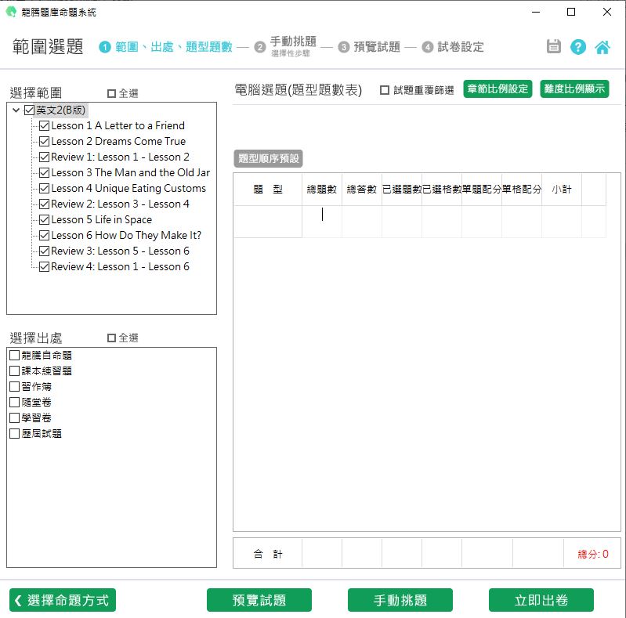
Task: Select step 範圍、出處、題型題數
Action: 174,47
